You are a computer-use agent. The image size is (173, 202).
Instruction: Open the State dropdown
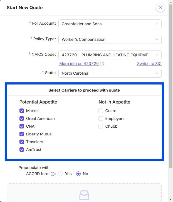tap(110, 73)
